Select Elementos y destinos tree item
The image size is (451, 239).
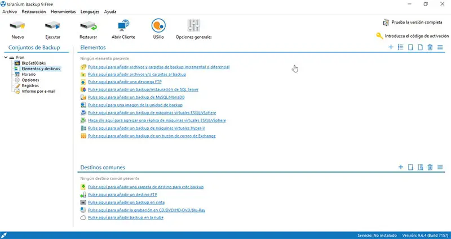point(41,69)
